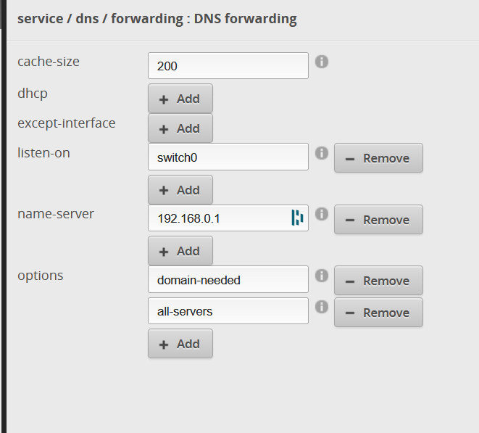Screen dimensions: 479x433
Task: Remove the 192.168.0.1 name-server
Action: (x=378, y=220)
